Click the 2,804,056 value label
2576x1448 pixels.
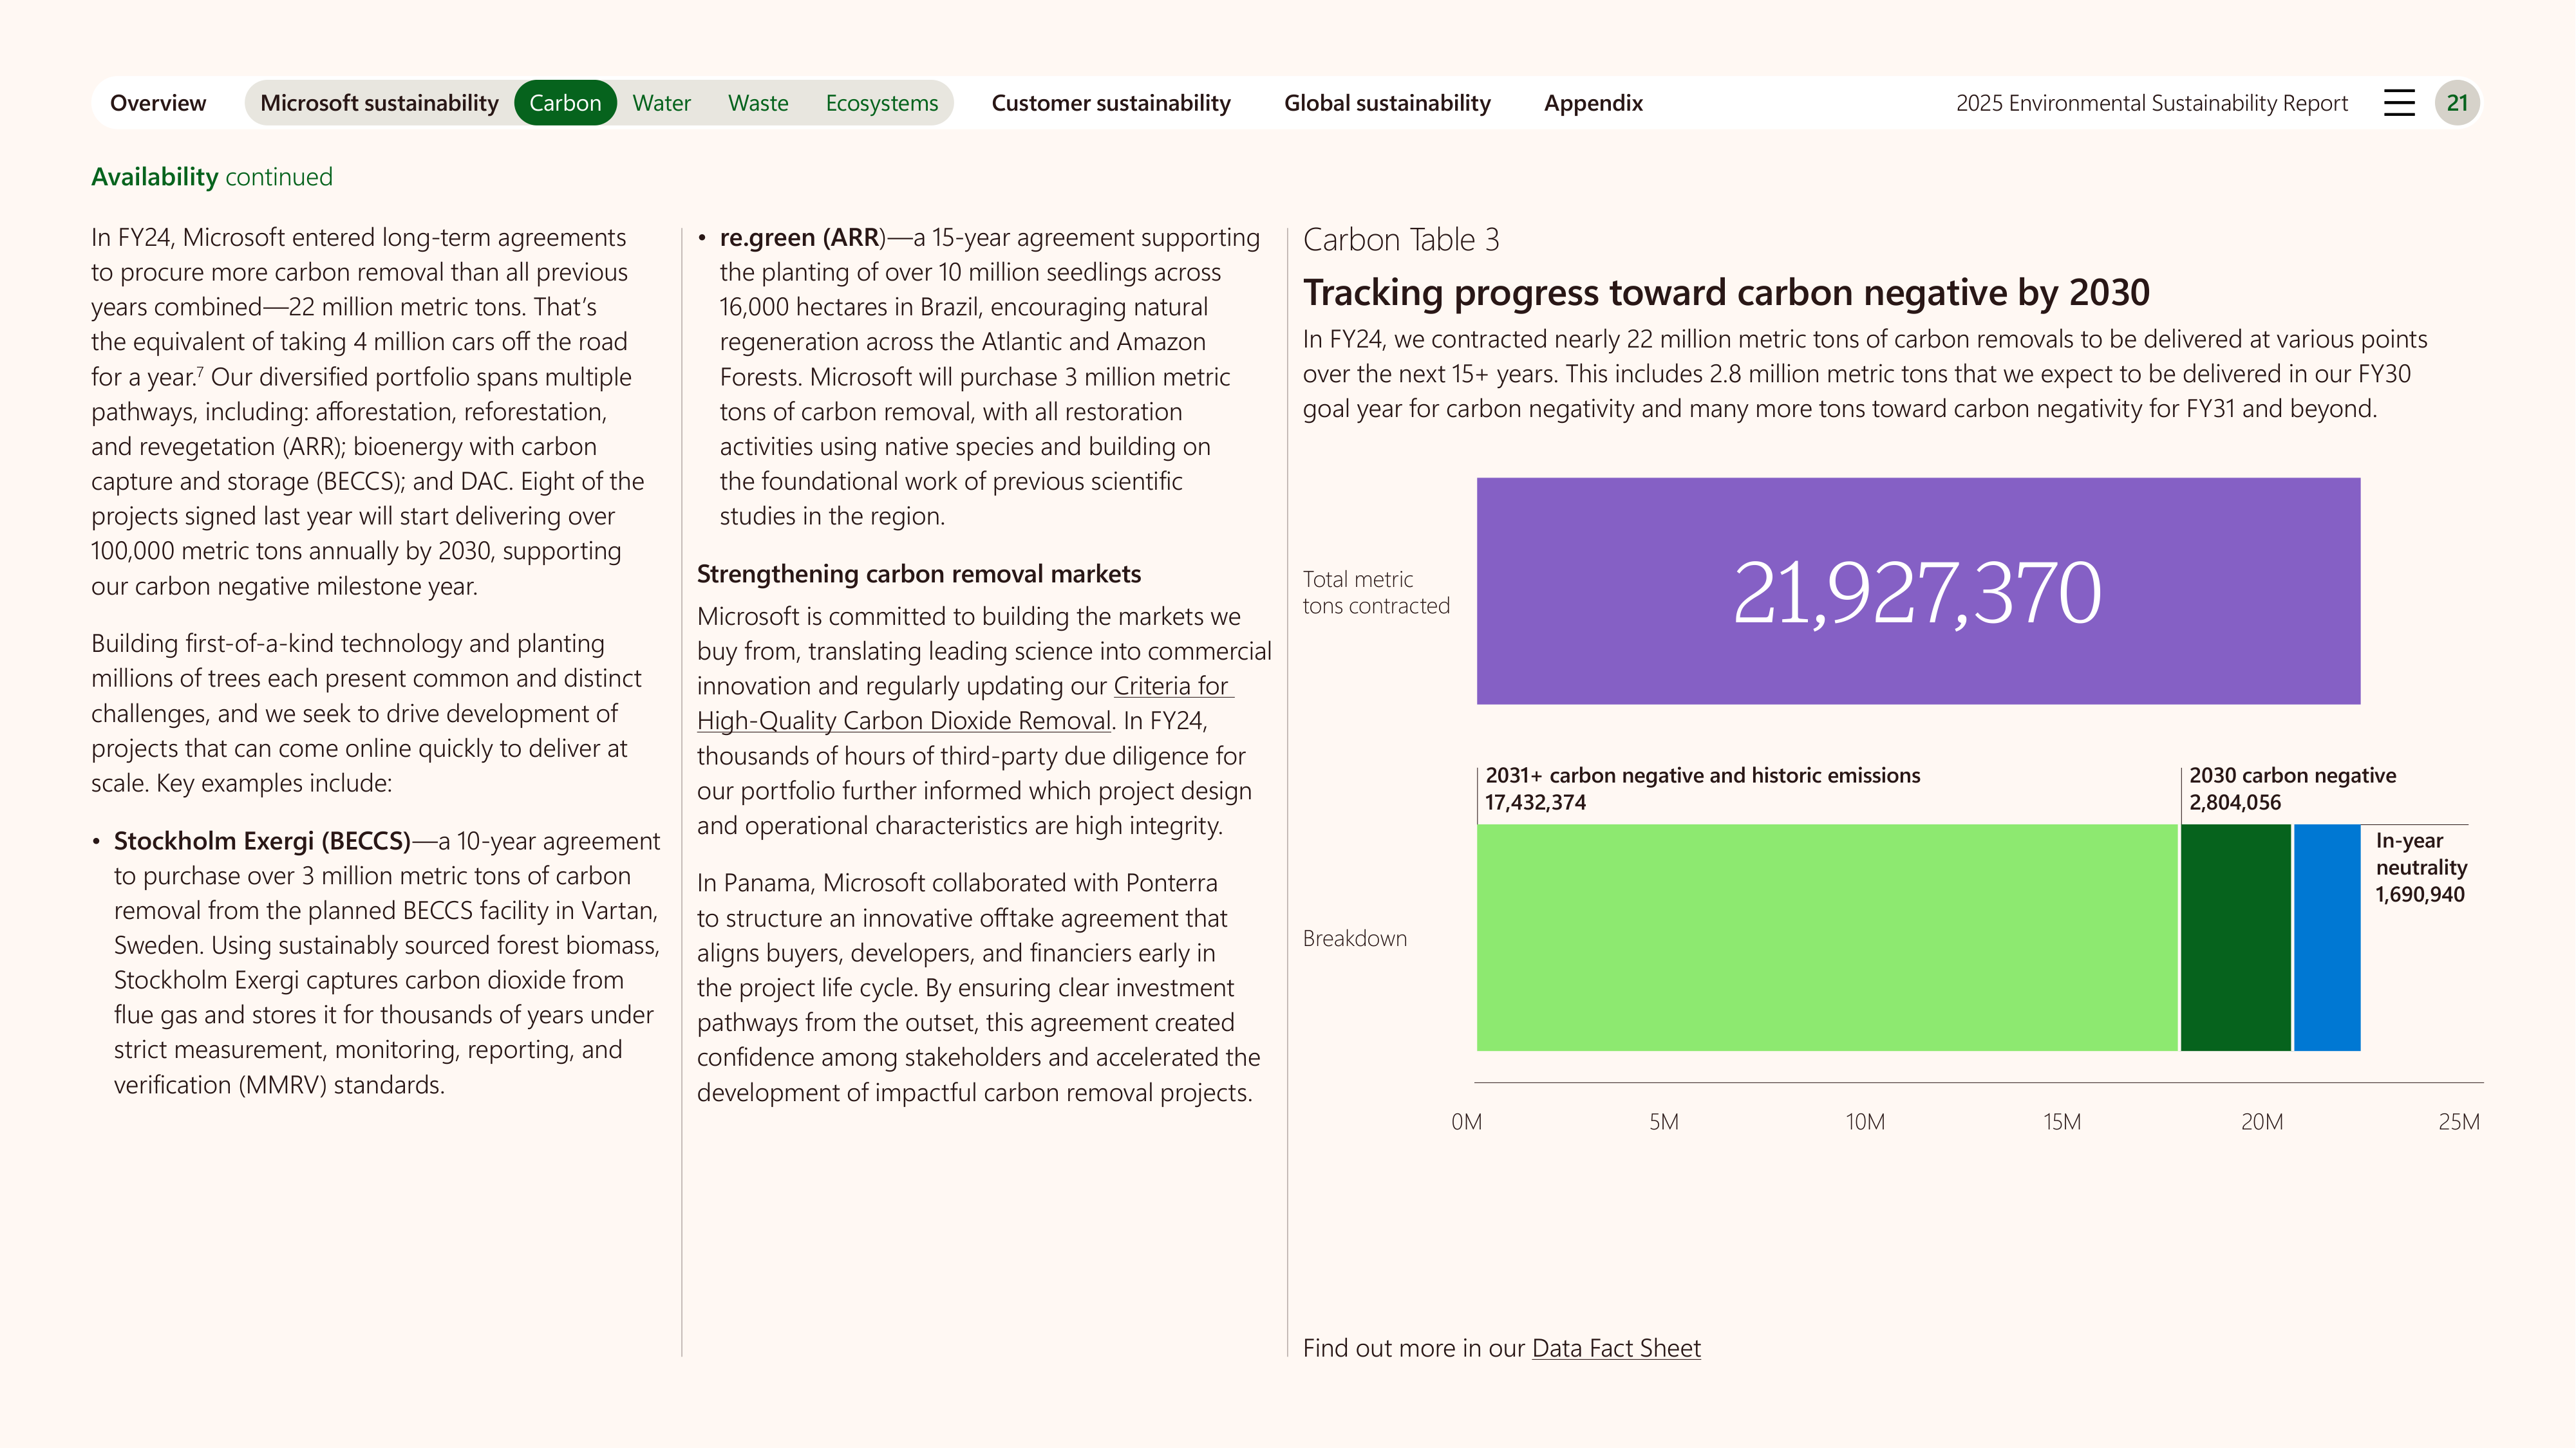click(x=2235, y=803)
